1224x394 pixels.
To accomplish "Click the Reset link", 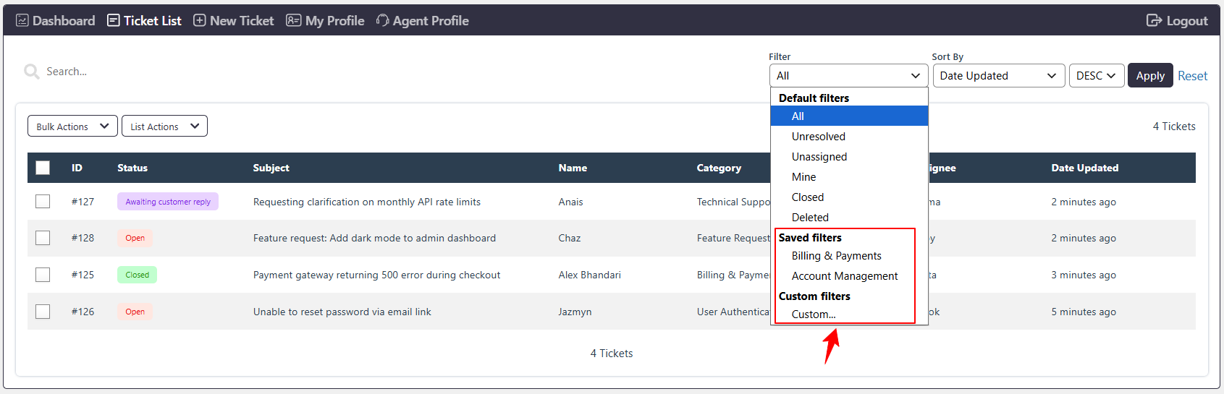I will coord(1192,75).
